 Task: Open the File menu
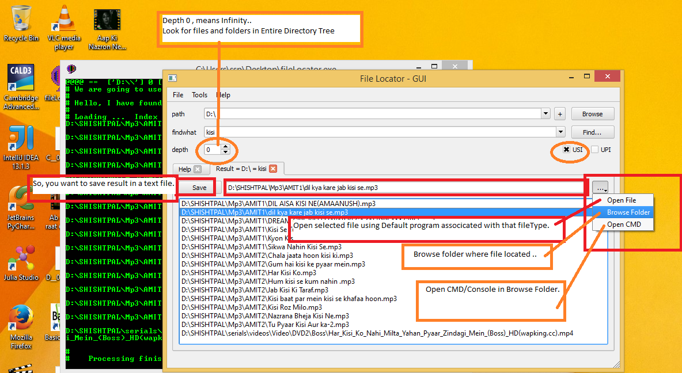pyautogui.click(x=178, y=95)
